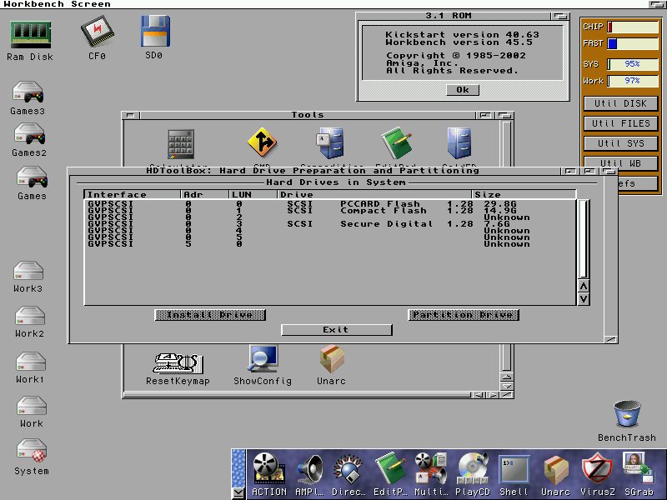The image size is (667, 500).
Task: Click the drive list scroll-down arrow
Action: [x=584, y=299]
